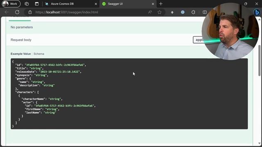Click the "releaseDate" line in the example JSON
Viewport: 262px width, 147px height.
[48, 72]
